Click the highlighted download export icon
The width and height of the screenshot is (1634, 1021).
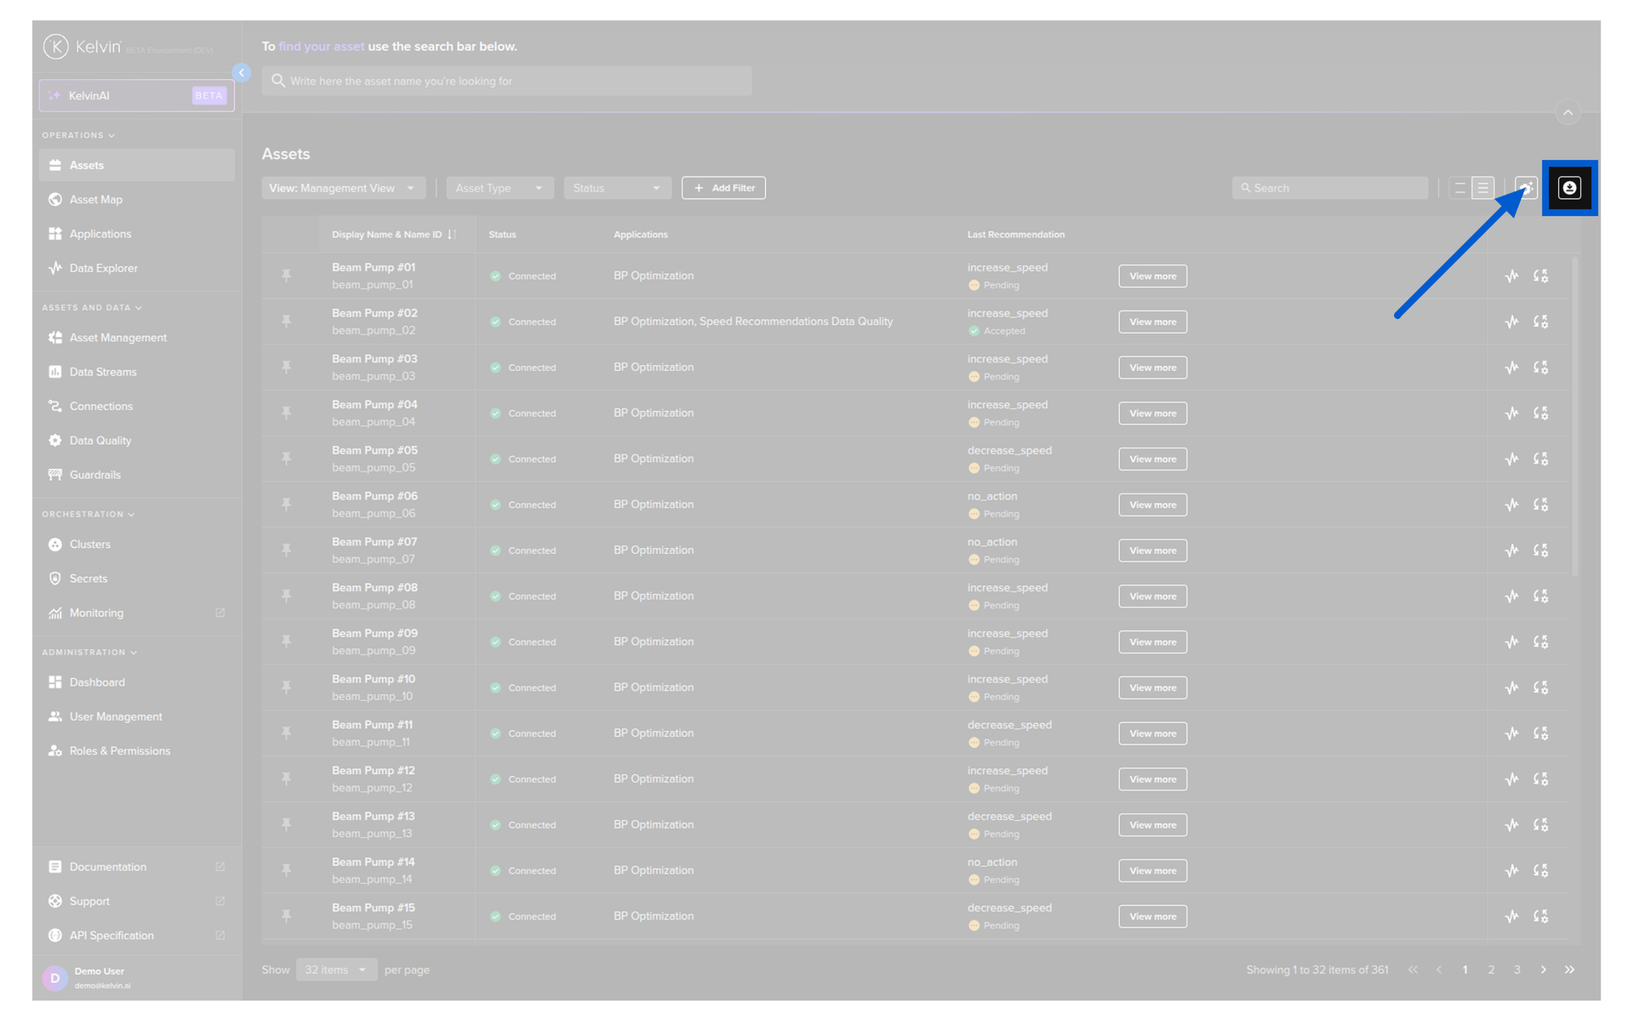(1568, 188)
